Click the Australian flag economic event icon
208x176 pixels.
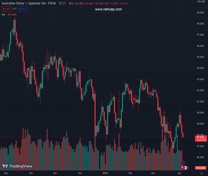coord(183,168)
